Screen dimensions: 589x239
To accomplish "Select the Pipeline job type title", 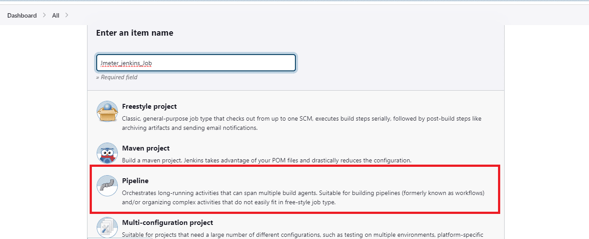I will pos(135,181).
